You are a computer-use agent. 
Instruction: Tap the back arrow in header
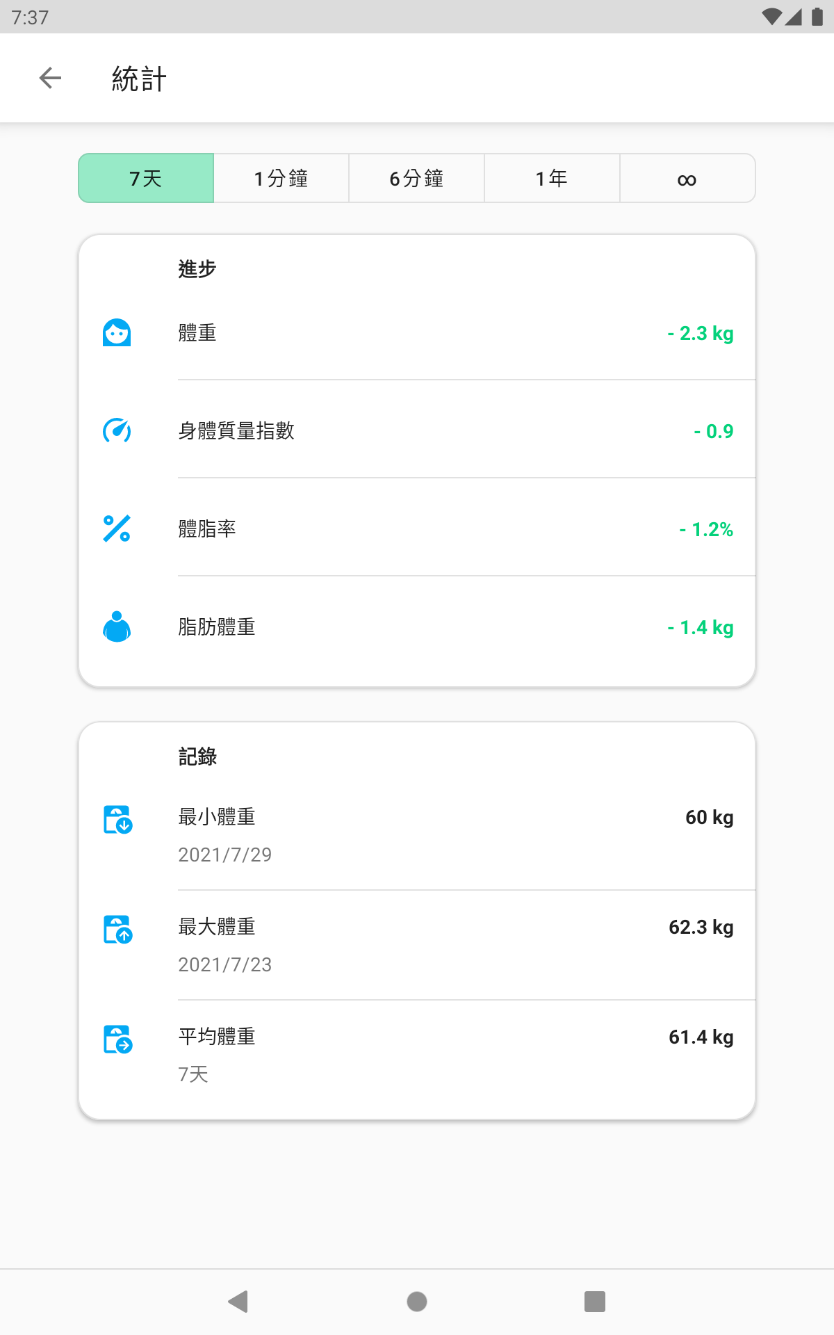pos(50,78)
